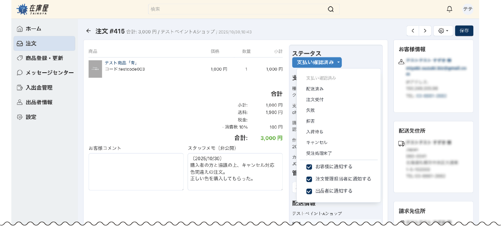The width and height of the screenshot is (501, 244).
Task: Click the back arrow beside 注文 #415
Action: tap(88, 31)
